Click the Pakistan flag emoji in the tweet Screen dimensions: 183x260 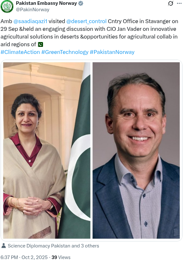click(x=41, y=44)
